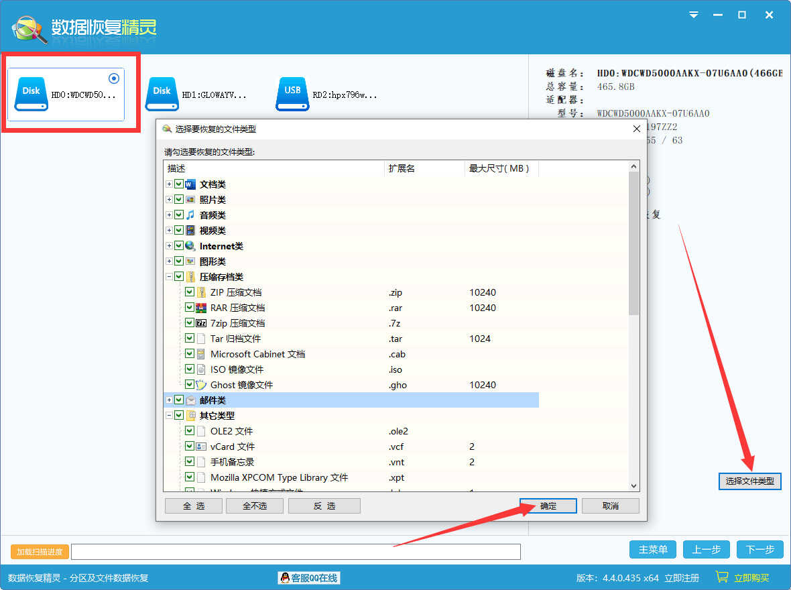Select the Mozilla XPCOM Type Library 文件 row
The height and width of the screenshot is (590, 791).
[x=351, y=477]
